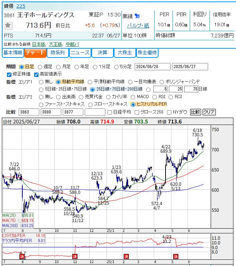Select the 1分足 period radio button
236x266 pixels.
pyautogui.click(x=95, y=67)
